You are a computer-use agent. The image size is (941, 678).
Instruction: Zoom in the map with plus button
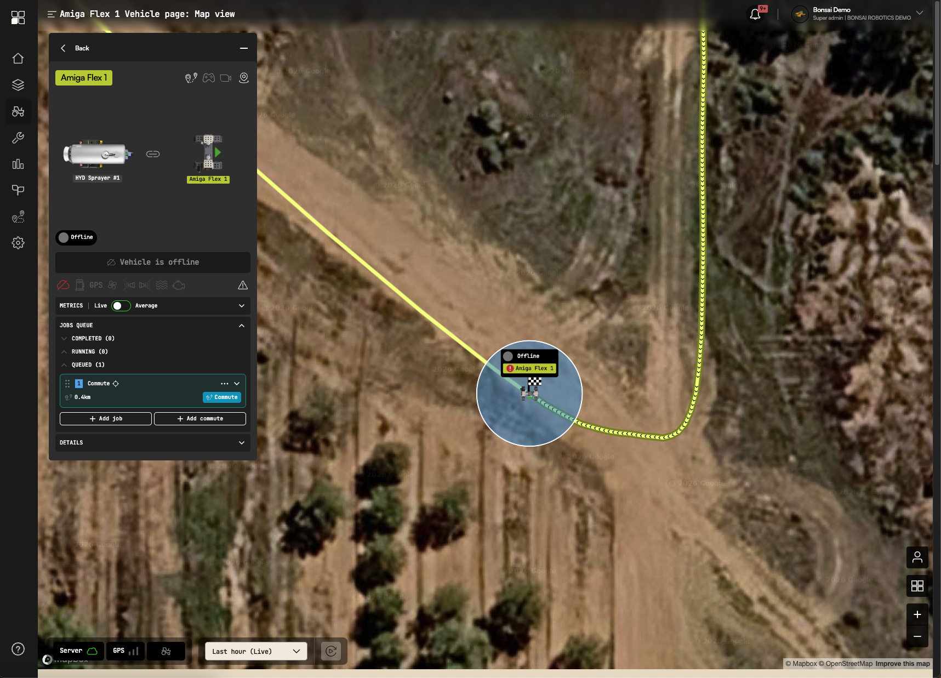917,615
